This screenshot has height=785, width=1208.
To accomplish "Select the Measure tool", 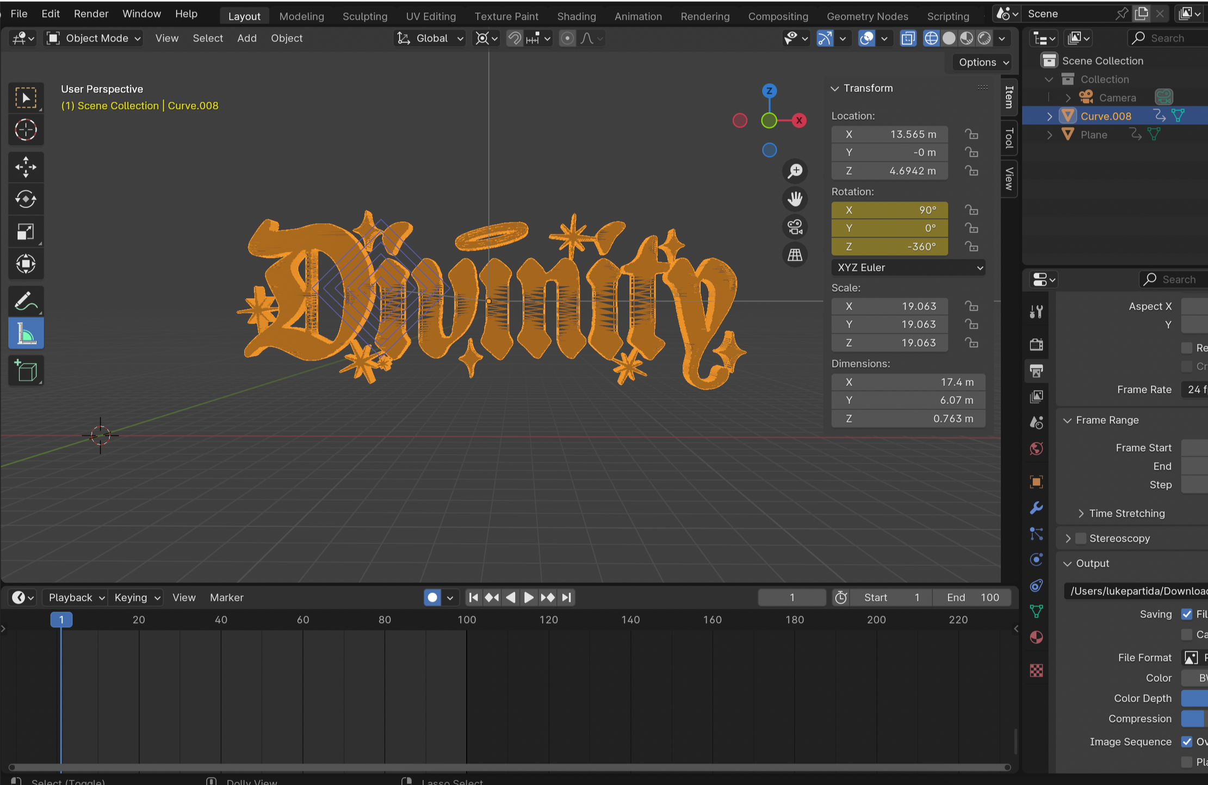I will click(26, 334).
